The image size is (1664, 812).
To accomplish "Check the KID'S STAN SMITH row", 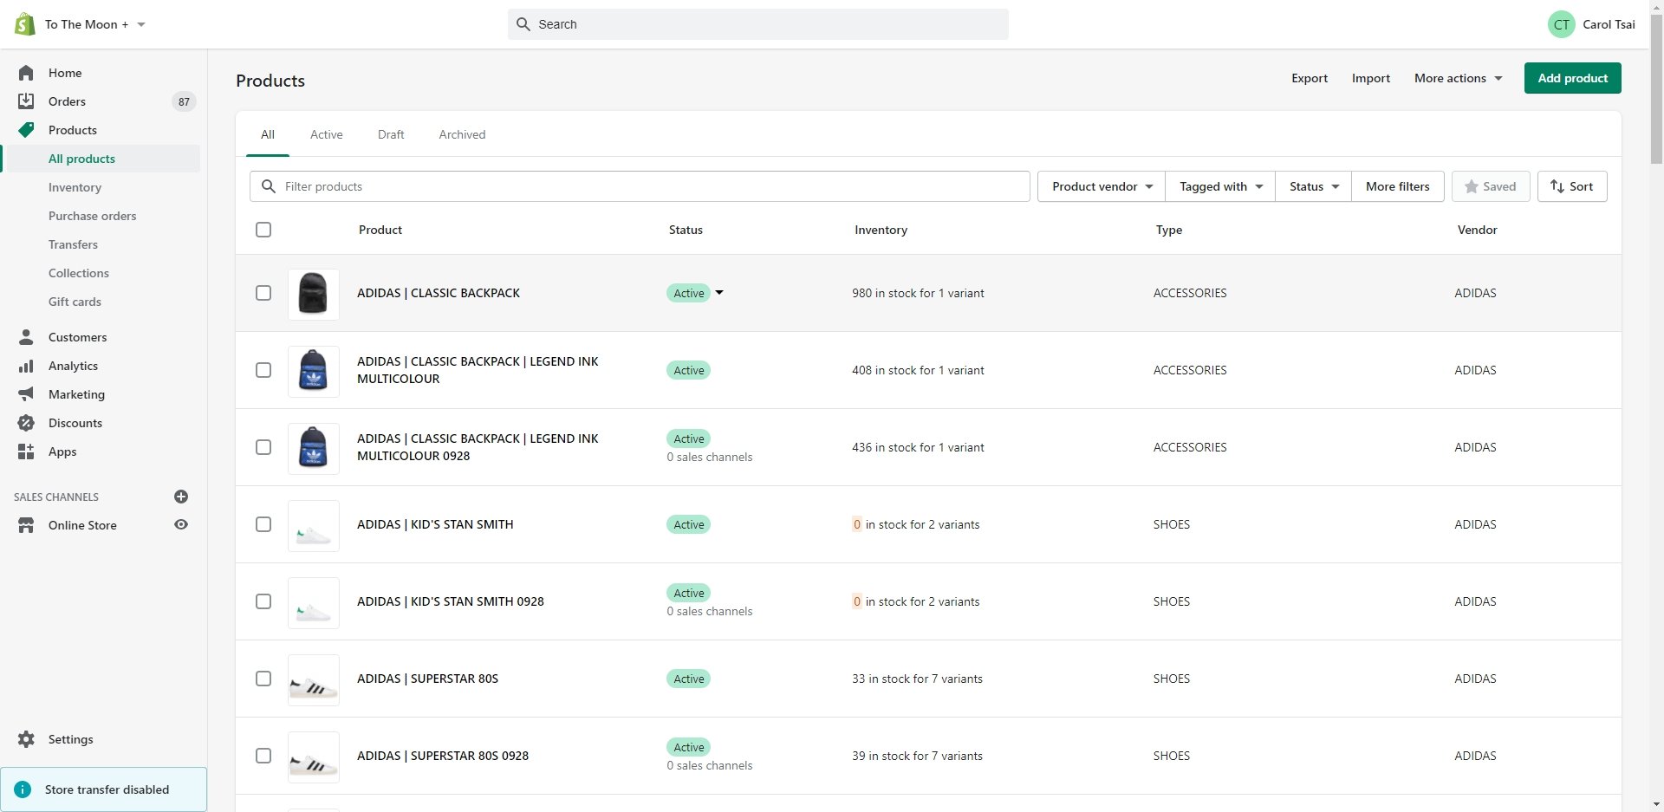I will pyautogui.click(x=263, y=524).
